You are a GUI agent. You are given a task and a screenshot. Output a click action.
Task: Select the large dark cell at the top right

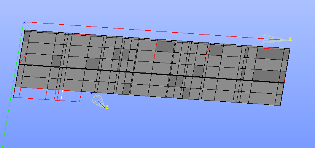pos(270,54)
